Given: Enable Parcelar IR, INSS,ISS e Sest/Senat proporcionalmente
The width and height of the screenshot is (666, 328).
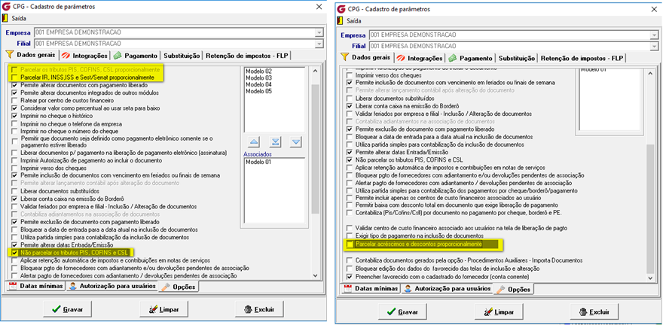Looking at the screenshot, I should coord(15,77).
